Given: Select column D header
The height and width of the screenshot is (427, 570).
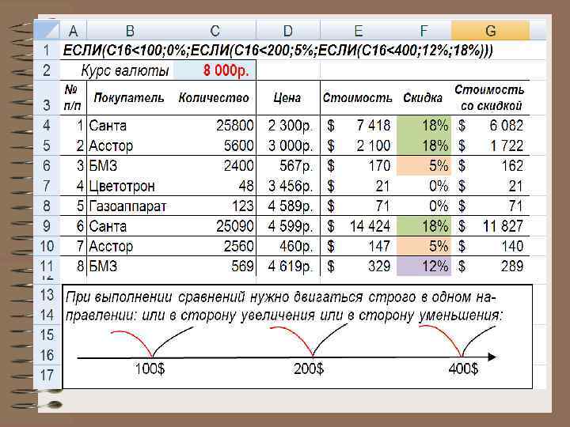Looking at the screenshot, I should (288, 31).
